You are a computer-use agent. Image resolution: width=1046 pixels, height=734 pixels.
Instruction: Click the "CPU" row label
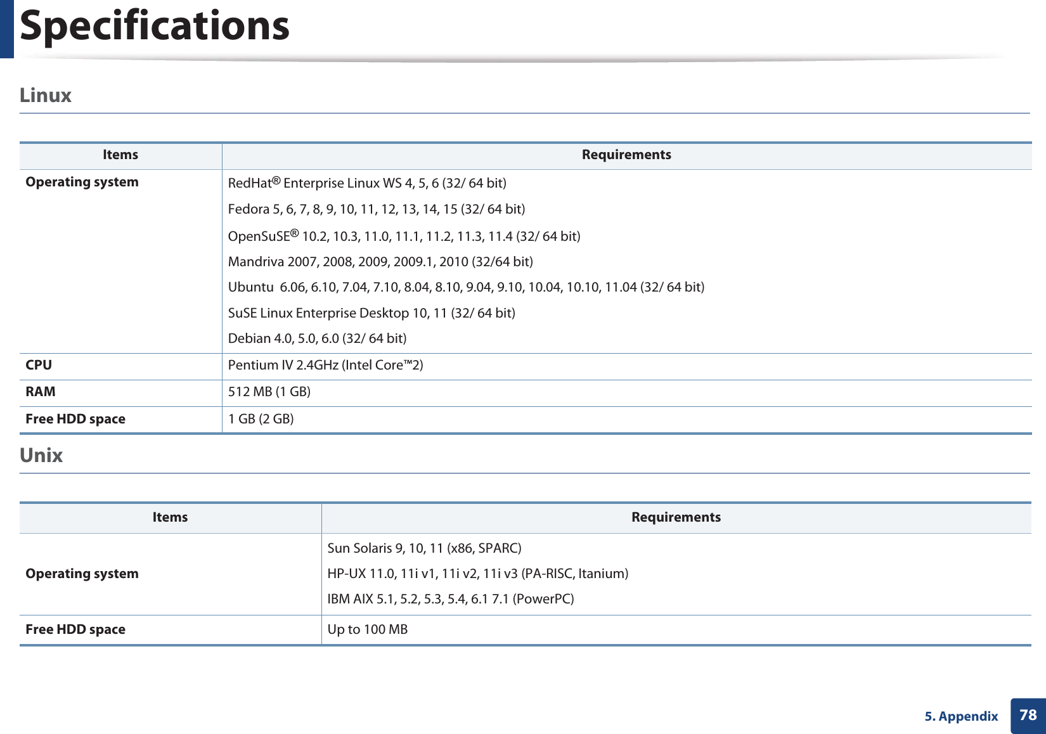point(39,365)
